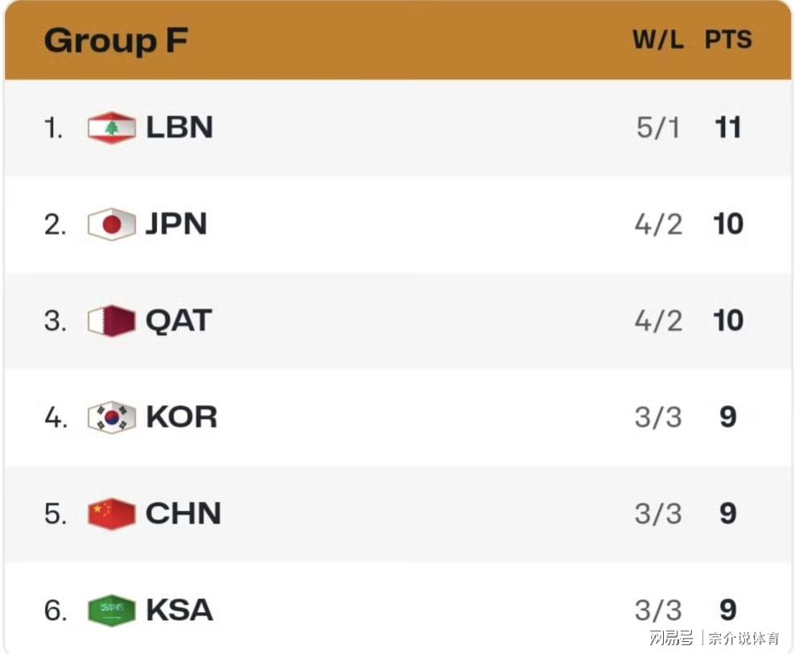Click the South Korea flag icon
The height and width of the screenshot is (654, 795).
pyautogui.click(x=112, y=417)
